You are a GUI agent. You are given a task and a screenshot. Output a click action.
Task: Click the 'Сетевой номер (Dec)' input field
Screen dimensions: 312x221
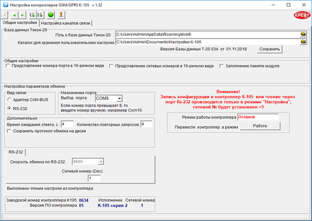click(x=94, y=178)
